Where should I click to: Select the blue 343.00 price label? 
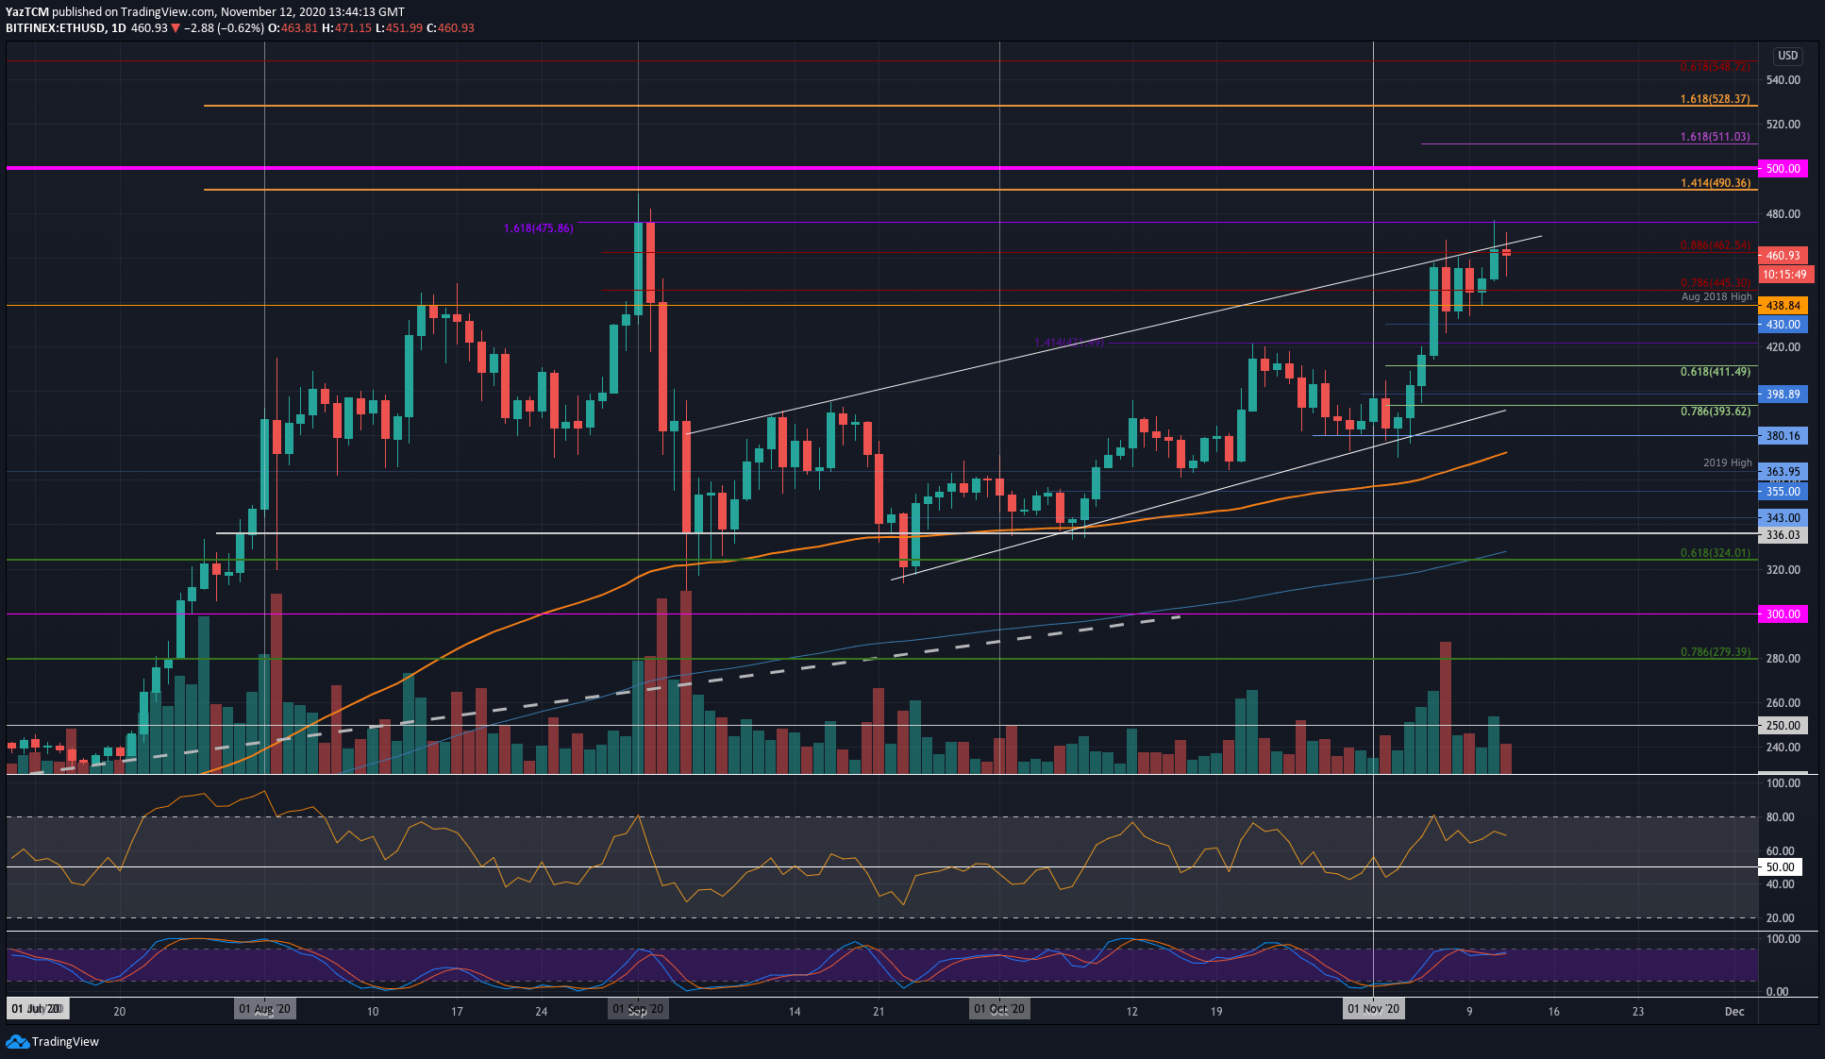[1783, 518]
